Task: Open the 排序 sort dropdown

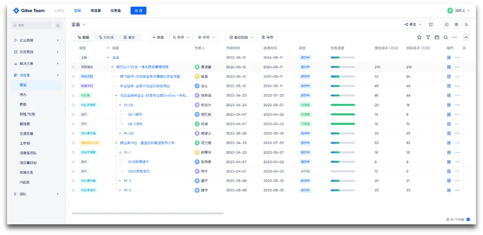Action: (182, 37)
